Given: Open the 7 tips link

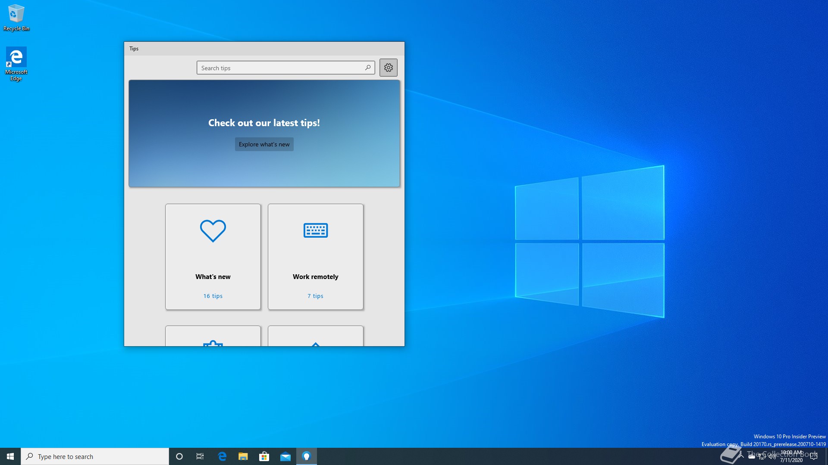Looking at the screenshot, I should coord(315,296).
